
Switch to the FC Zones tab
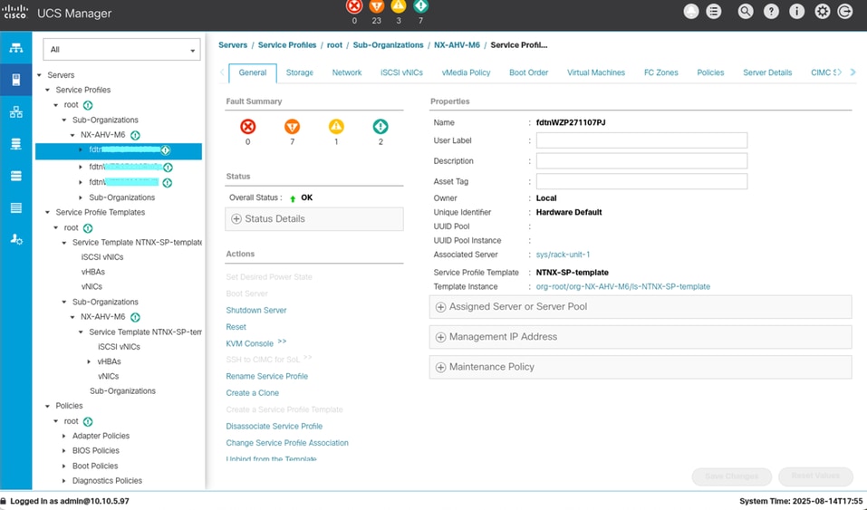tap(660, 72)
